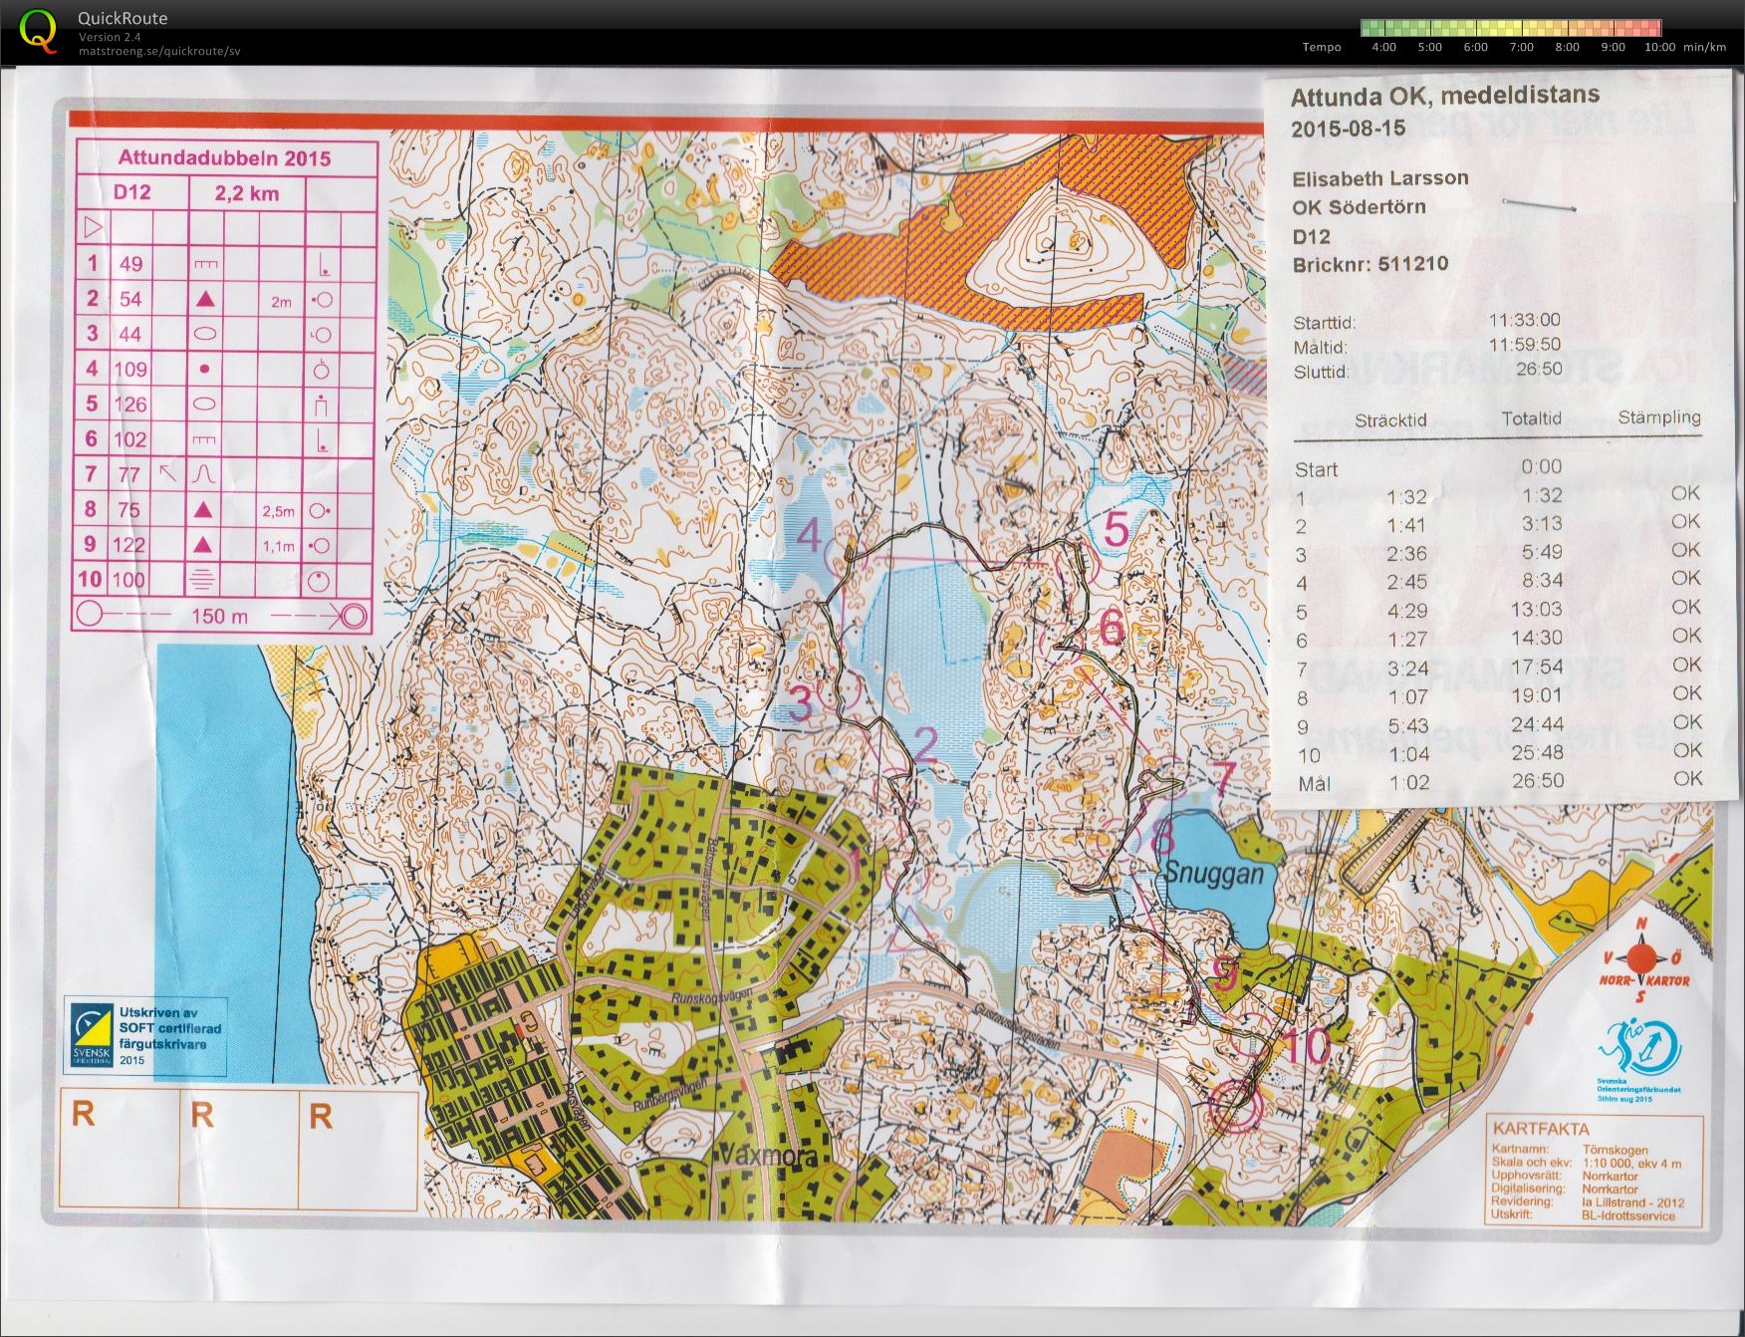This screenshot has height=1337, width=1745.
Task: Click the Svenska Orienteringsförbundet runner logo
Action: (x=1638, y=1056)
